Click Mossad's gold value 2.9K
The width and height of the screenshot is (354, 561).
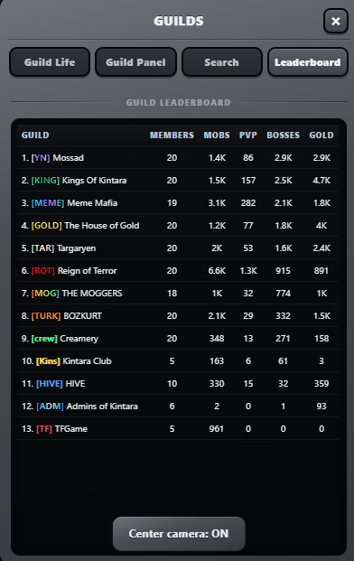[x=321, y=158]
